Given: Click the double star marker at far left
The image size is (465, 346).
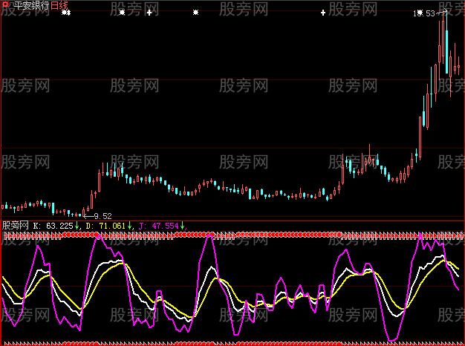Looking at the screenshot, I should click(x=65, y=13).
